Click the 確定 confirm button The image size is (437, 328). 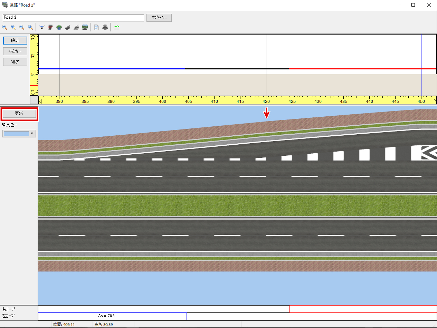(x=15, y=40)
